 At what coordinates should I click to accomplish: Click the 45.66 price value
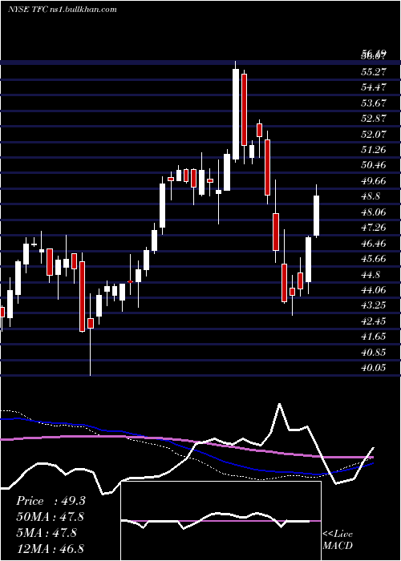[x=374, y=259]
